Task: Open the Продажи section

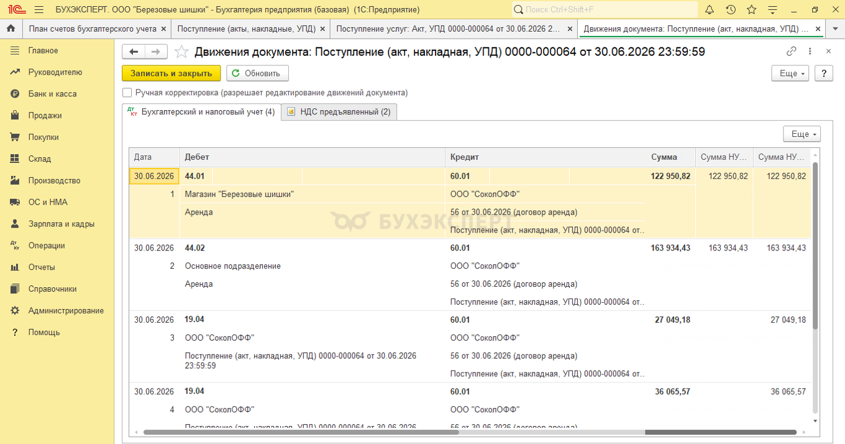Action: [57, 116]
